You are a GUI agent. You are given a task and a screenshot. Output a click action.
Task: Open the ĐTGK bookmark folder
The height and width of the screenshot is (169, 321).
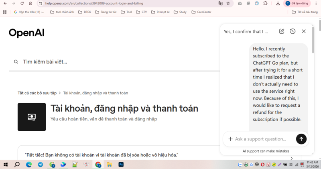coord(85,12)
